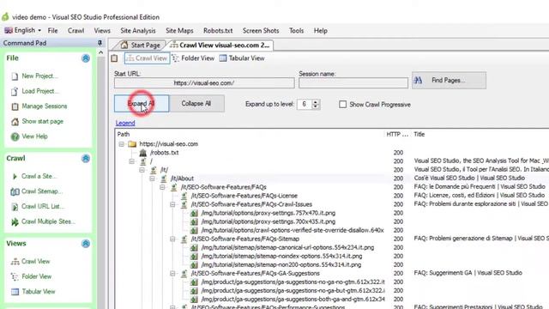Click the binoculars icon on Find Pages
549x309 pixels.
coord(418,80)
